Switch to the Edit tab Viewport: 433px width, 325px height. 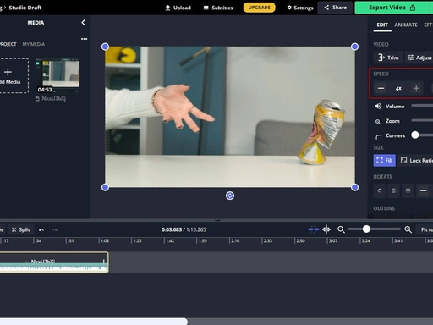[382, 25]
